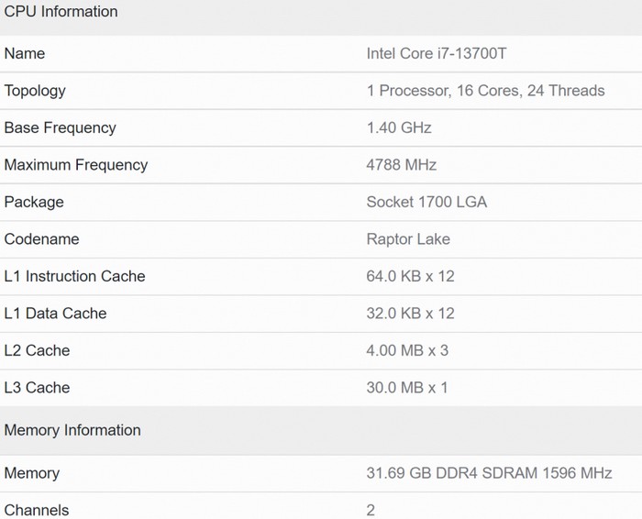Select the Raptor Lake codename value
The image size is (642, 519).
(408, 239)
